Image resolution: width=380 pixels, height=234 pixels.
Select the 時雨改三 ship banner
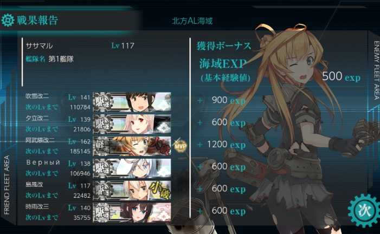(132, 212)
